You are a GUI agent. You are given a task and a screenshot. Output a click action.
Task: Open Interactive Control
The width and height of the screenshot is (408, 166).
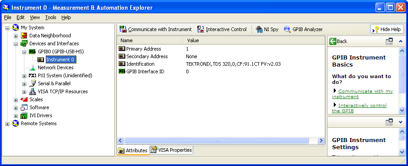click(222, 29)
